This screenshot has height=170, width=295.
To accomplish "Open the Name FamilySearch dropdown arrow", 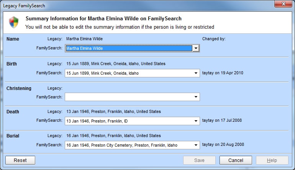I will 196,48.
